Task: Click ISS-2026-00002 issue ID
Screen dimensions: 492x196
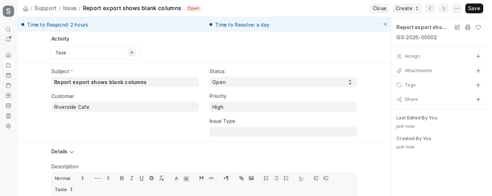Action: (416, 38)
